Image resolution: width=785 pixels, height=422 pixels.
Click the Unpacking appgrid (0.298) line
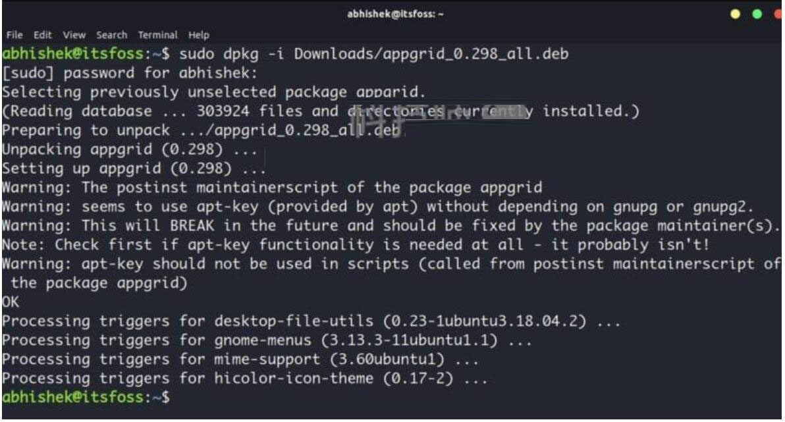(130, 149)
